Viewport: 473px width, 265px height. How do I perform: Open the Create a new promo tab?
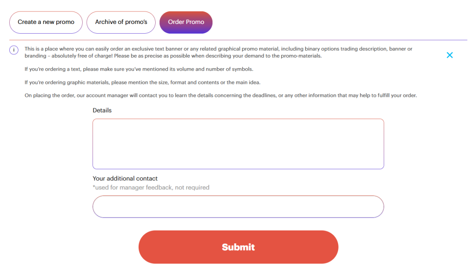pos(46,22)
